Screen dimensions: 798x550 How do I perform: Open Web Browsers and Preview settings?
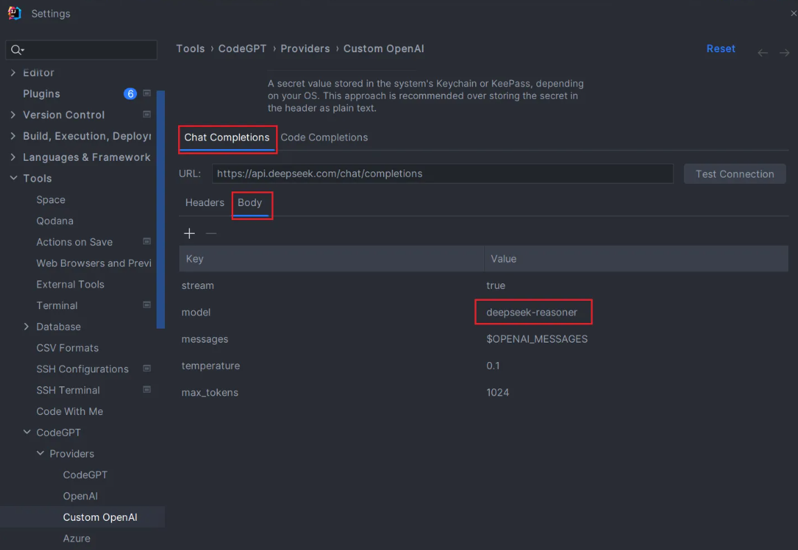click(x=94, y=263)
